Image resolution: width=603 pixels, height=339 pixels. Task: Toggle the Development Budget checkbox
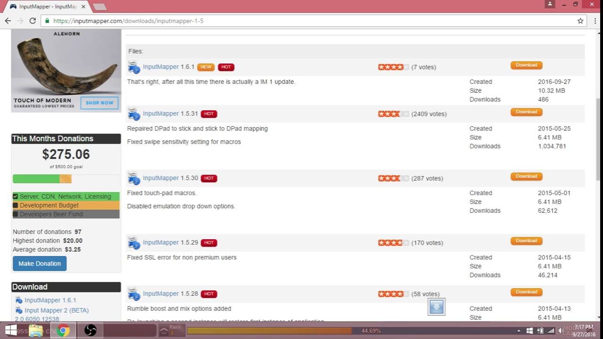point(16,205)
